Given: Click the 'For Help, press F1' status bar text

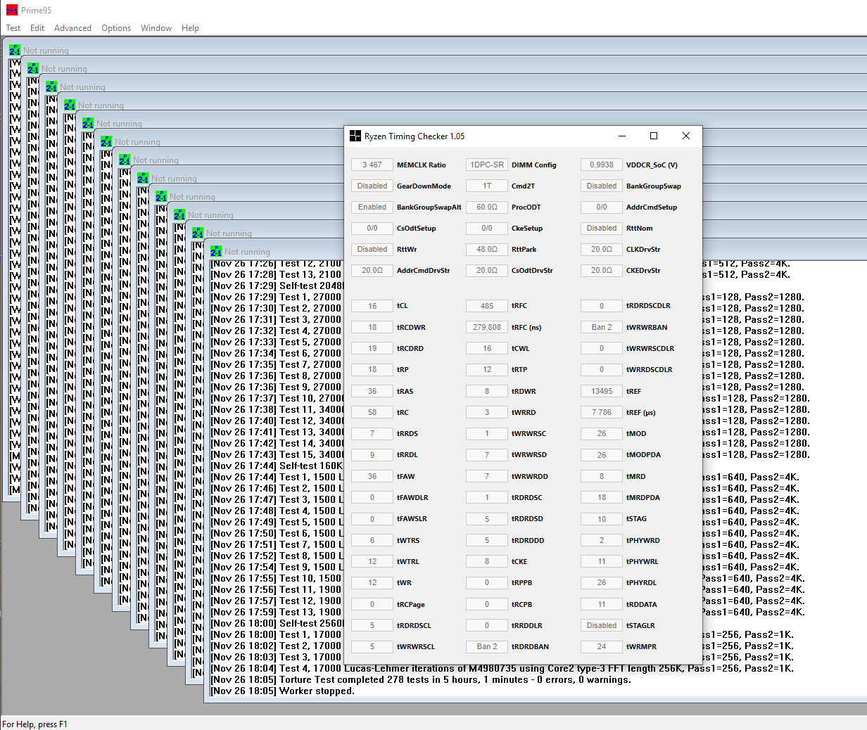Looking at the screenshot, I should [x=35, y=724].
